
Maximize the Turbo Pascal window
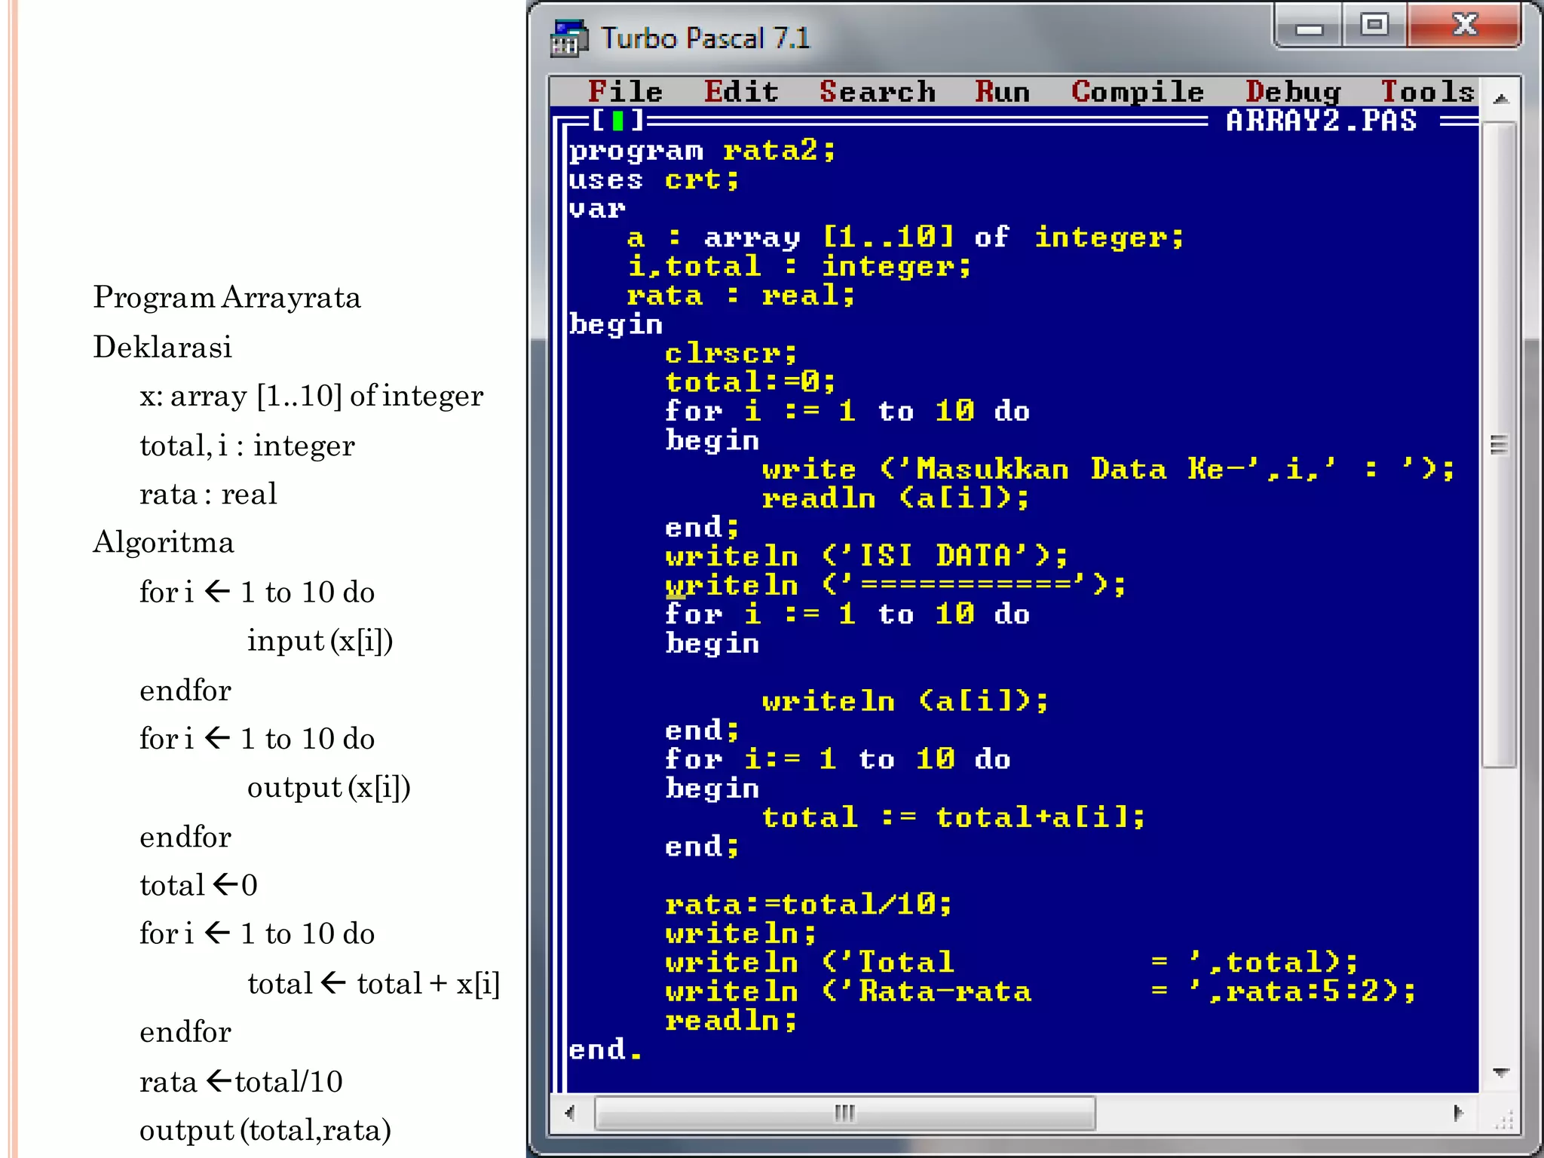tap(1374, 26)
